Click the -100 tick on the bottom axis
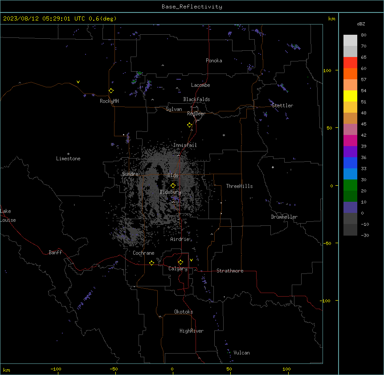The height and width of the screenshot is (375, 384). pyautogui.click(x=56, y=369)
